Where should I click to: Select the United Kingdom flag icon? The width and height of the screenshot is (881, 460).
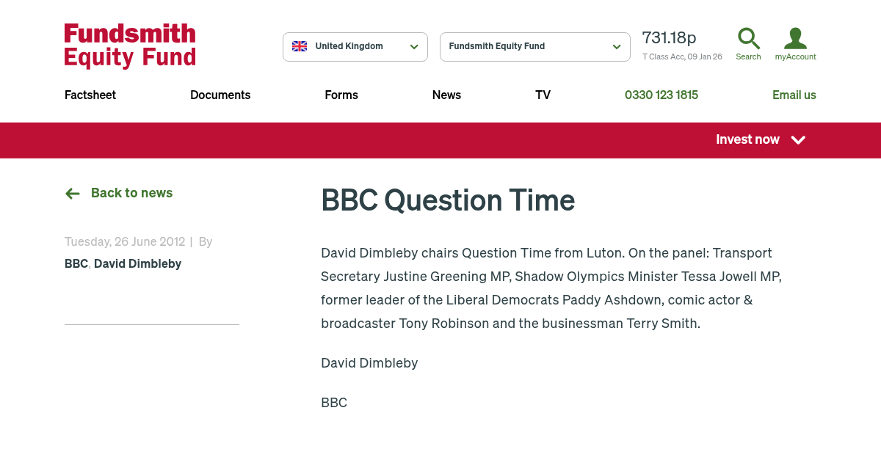tap(300, 45)
